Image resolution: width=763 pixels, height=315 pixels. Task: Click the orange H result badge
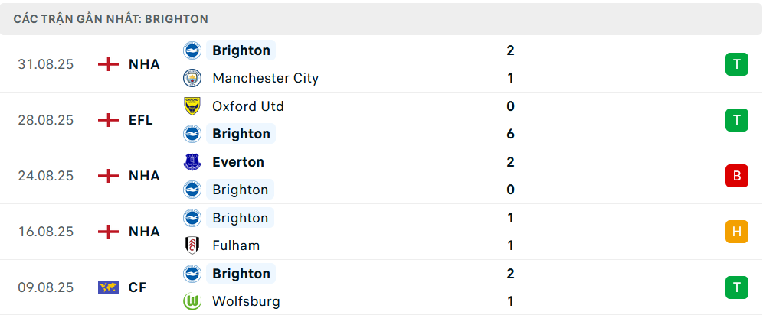pyautogui.click(x=736, y=232)
